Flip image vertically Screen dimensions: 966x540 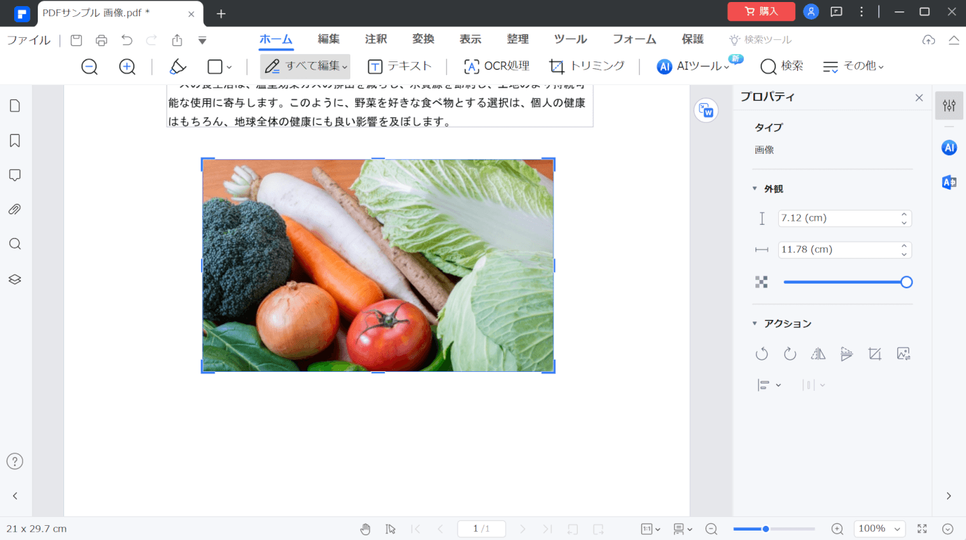click(847, 354)
